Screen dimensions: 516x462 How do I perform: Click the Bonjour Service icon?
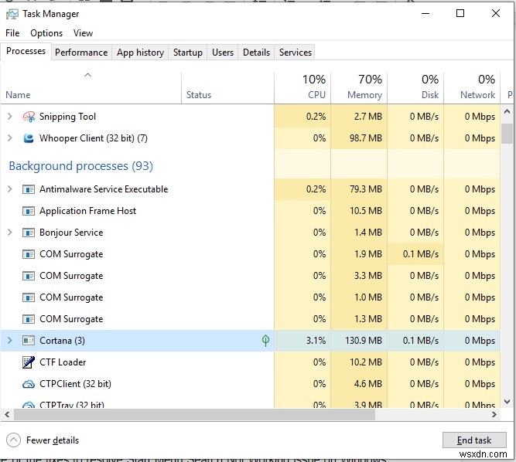coord(29,233)
